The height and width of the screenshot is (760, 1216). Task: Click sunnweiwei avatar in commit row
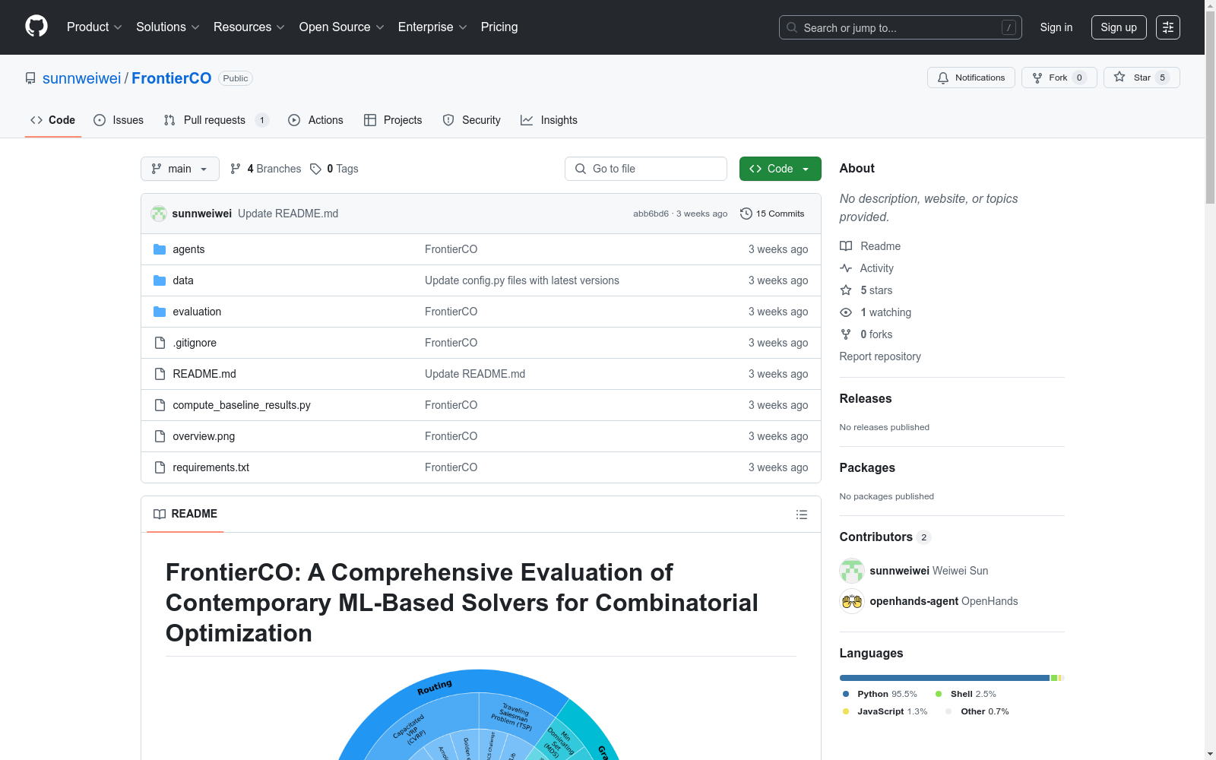159,214
